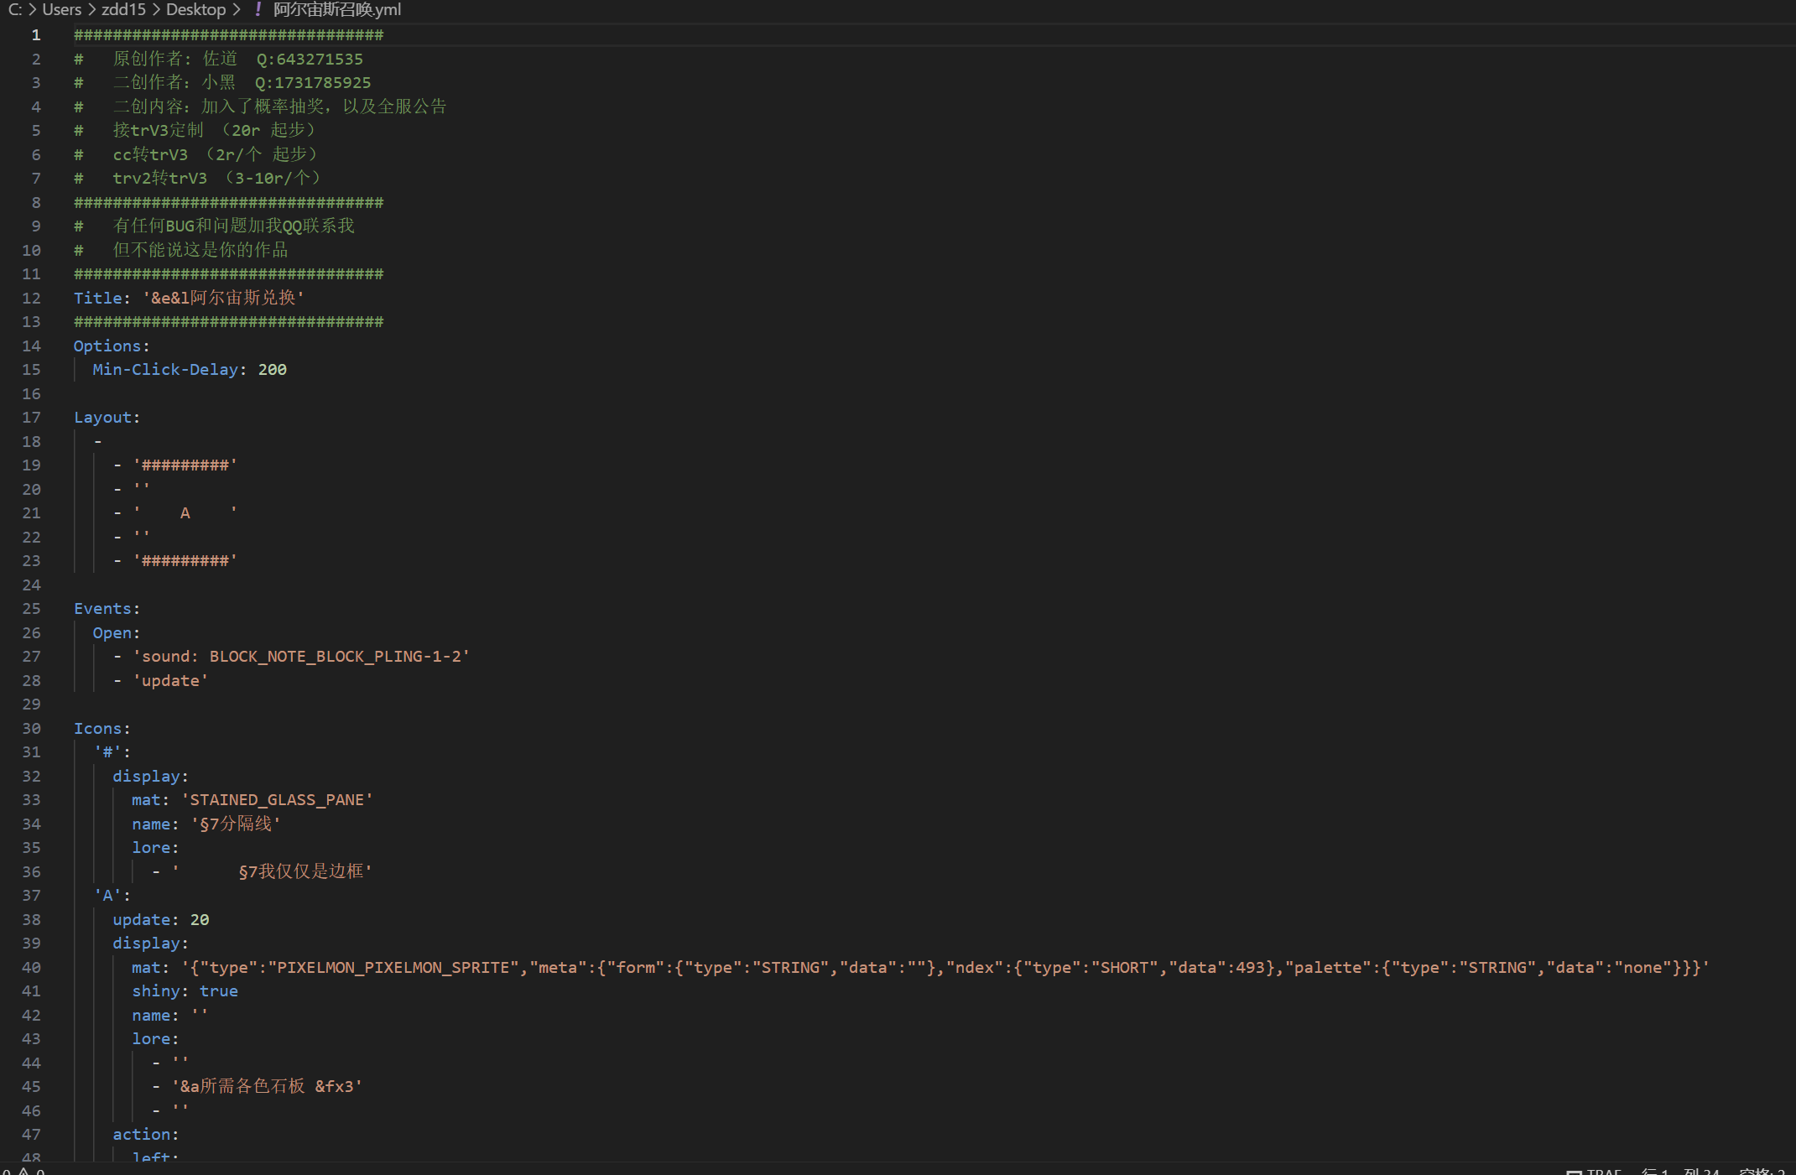Click the line and column indicator in status bar

point(1679,1171)
